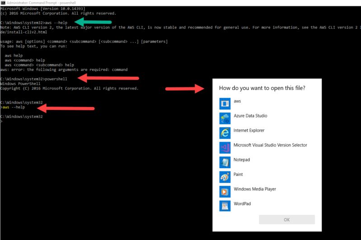Screen dimensions: 361x240
Task: Select the 'Microsoft Visual Studio Version Selector' label
Action: 270,145
